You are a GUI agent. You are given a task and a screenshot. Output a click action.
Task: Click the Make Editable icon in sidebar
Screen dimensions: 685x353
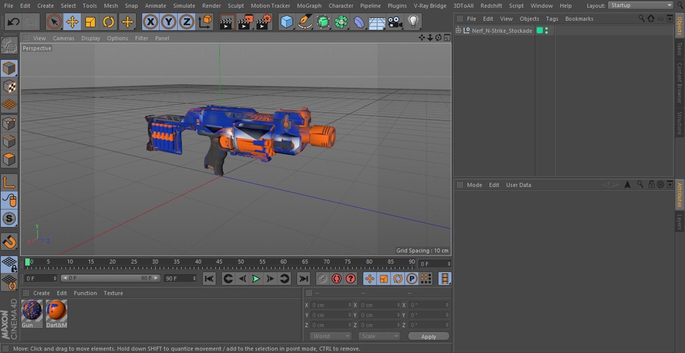click(9, 45)
